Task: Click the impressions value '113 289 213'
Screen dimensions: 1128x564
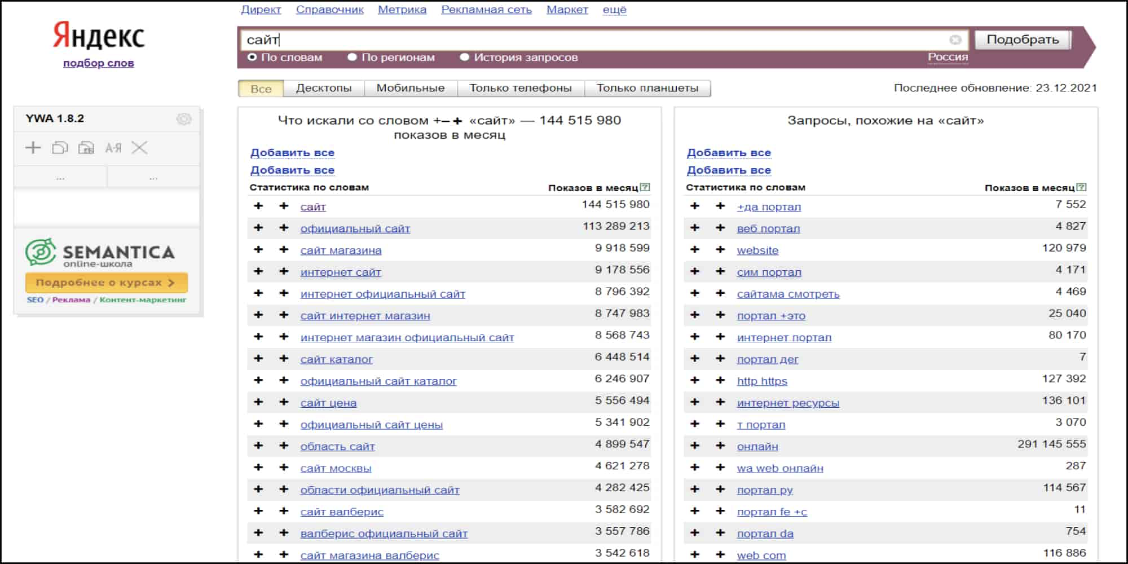Action: [x=616, y=226]
